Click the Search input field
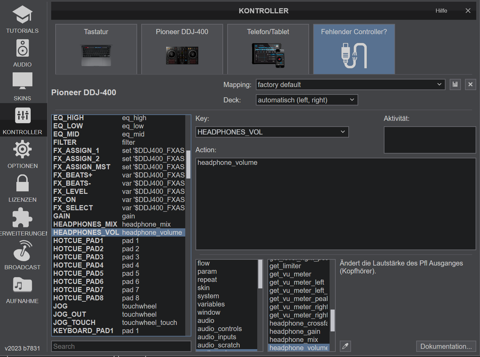The height and width of the screenshot is (357, 480). pos(121,346)
